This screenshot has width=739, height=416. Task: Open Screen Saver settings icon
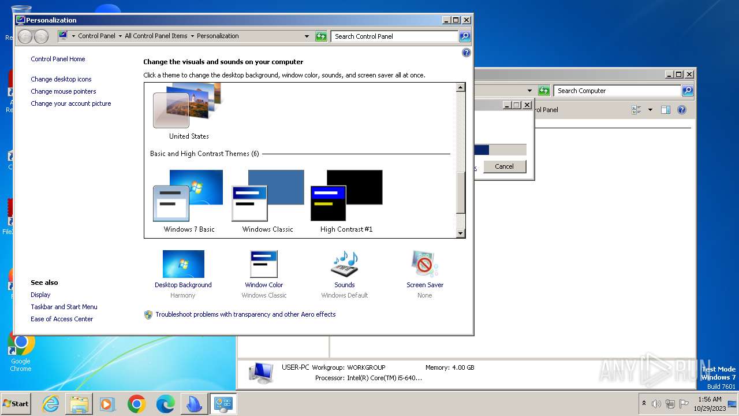[x=425, y=264]
